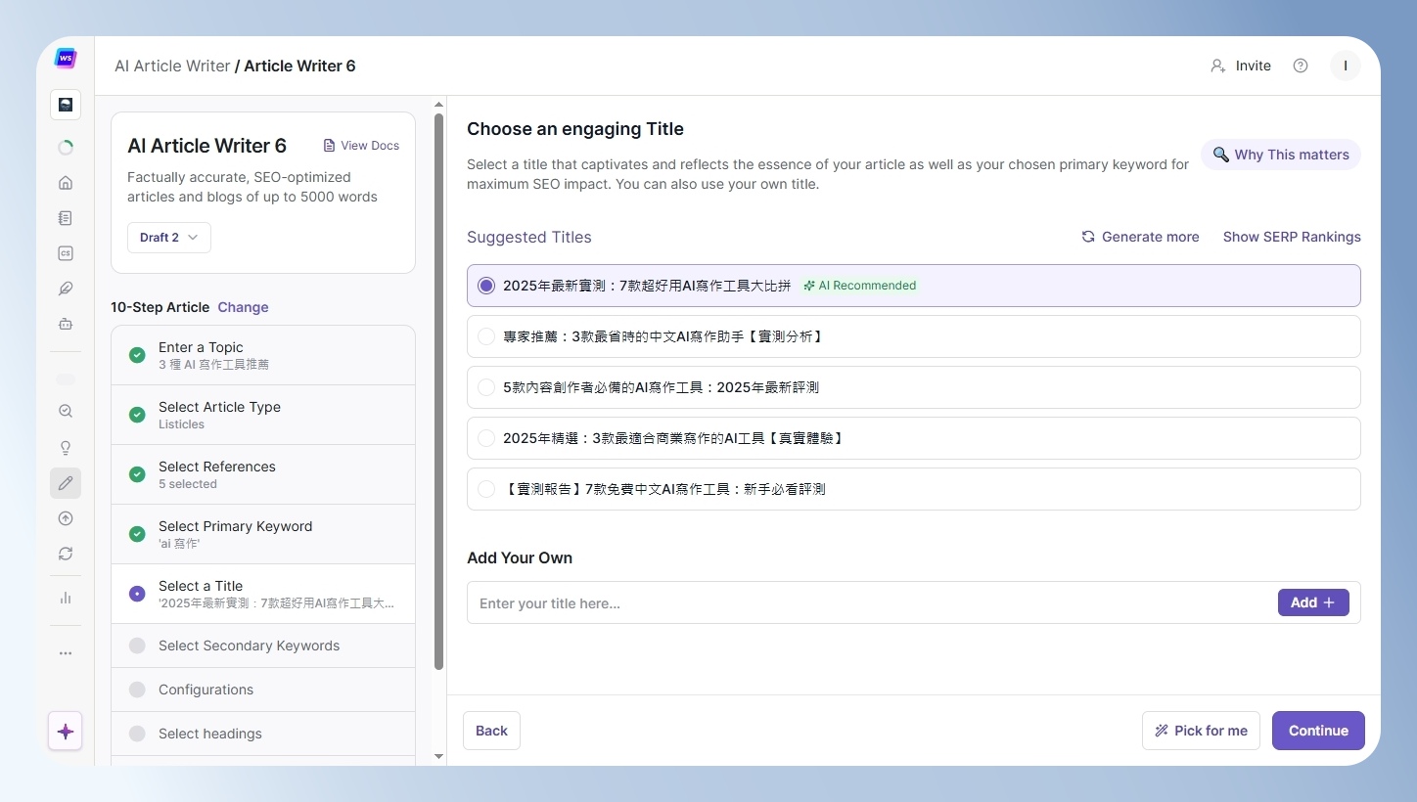This screenshot has height=802, width=1417.
Task: Click the upload arrow circle icon
Action: [66, 518]
